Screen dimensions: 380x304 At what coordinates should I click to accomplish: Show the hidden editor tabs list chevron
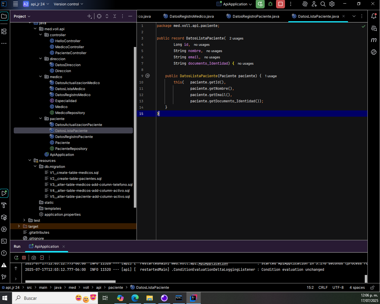tap(354, 16)
